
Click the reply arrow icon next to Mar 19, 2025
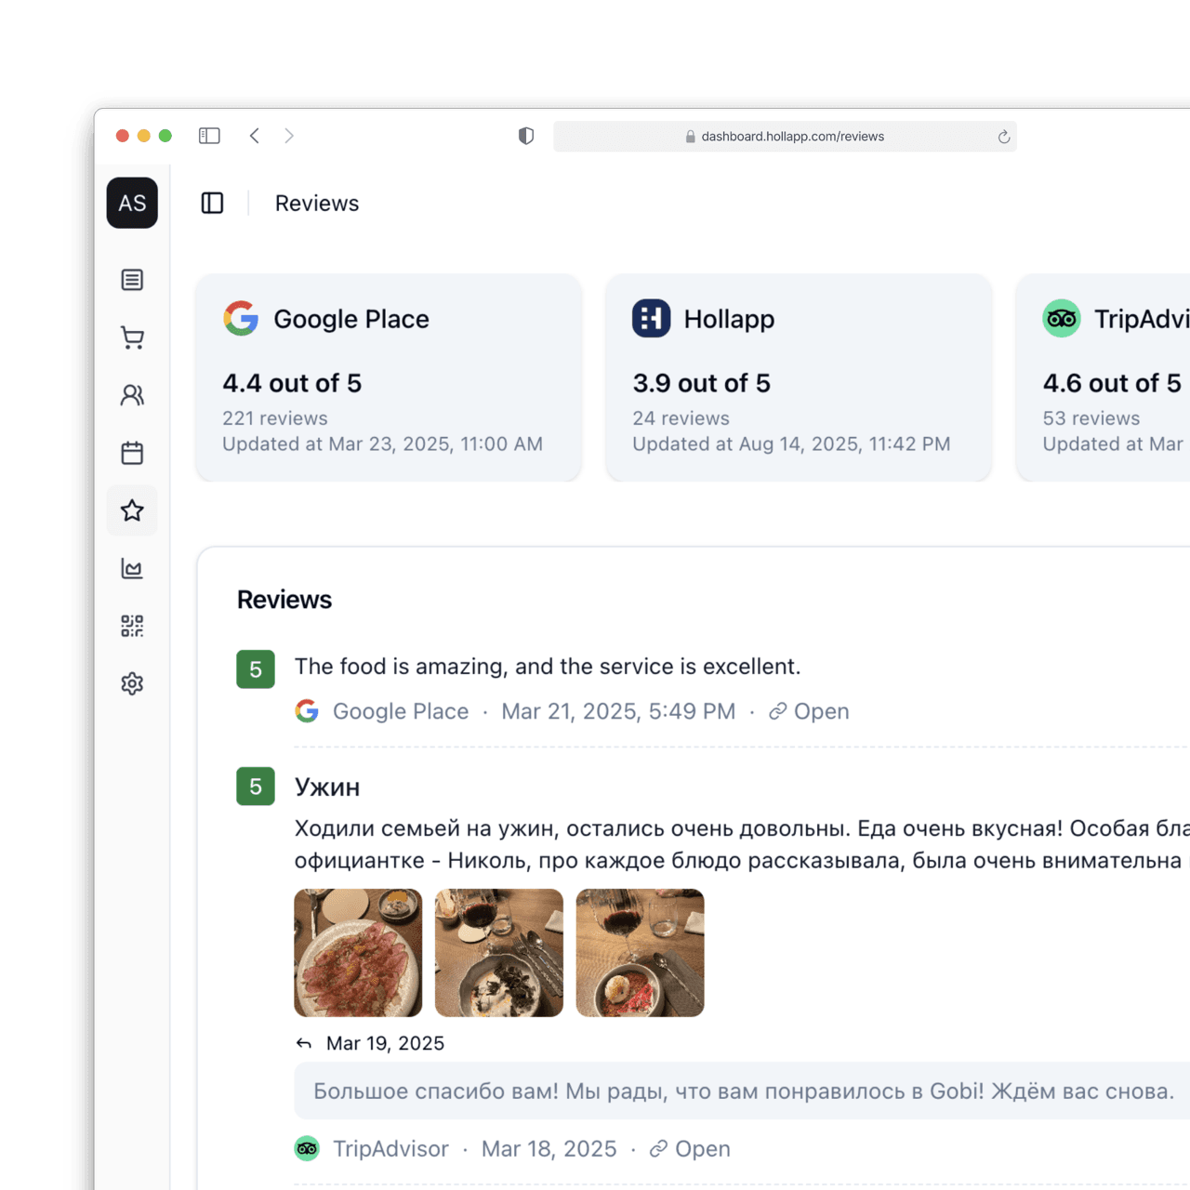(x=304, y=1044)
